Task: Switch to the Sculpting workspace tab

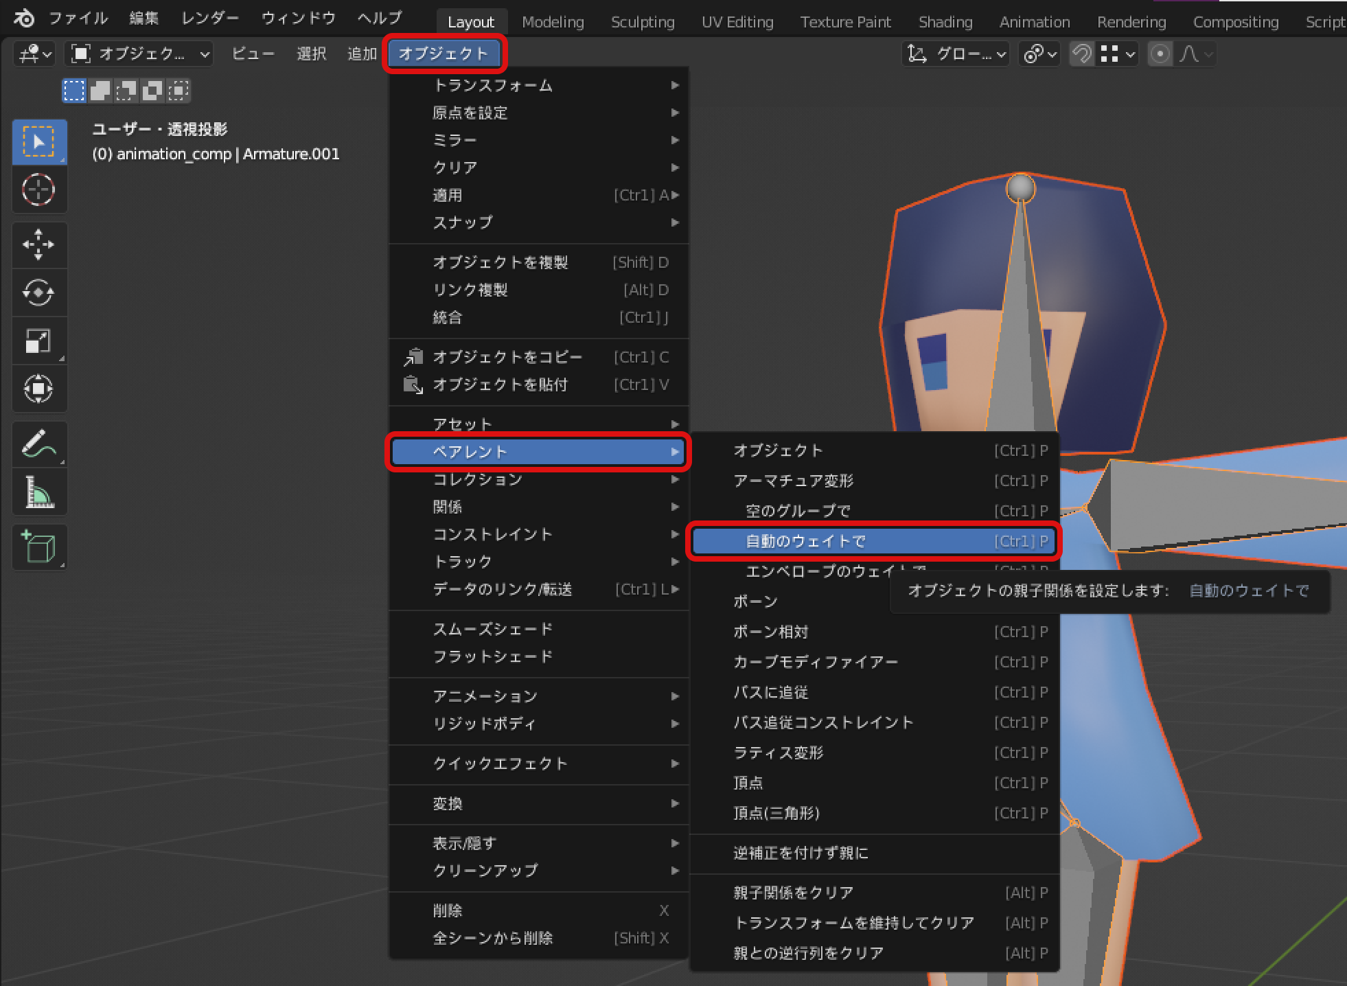Action: [x=643, y=22]
